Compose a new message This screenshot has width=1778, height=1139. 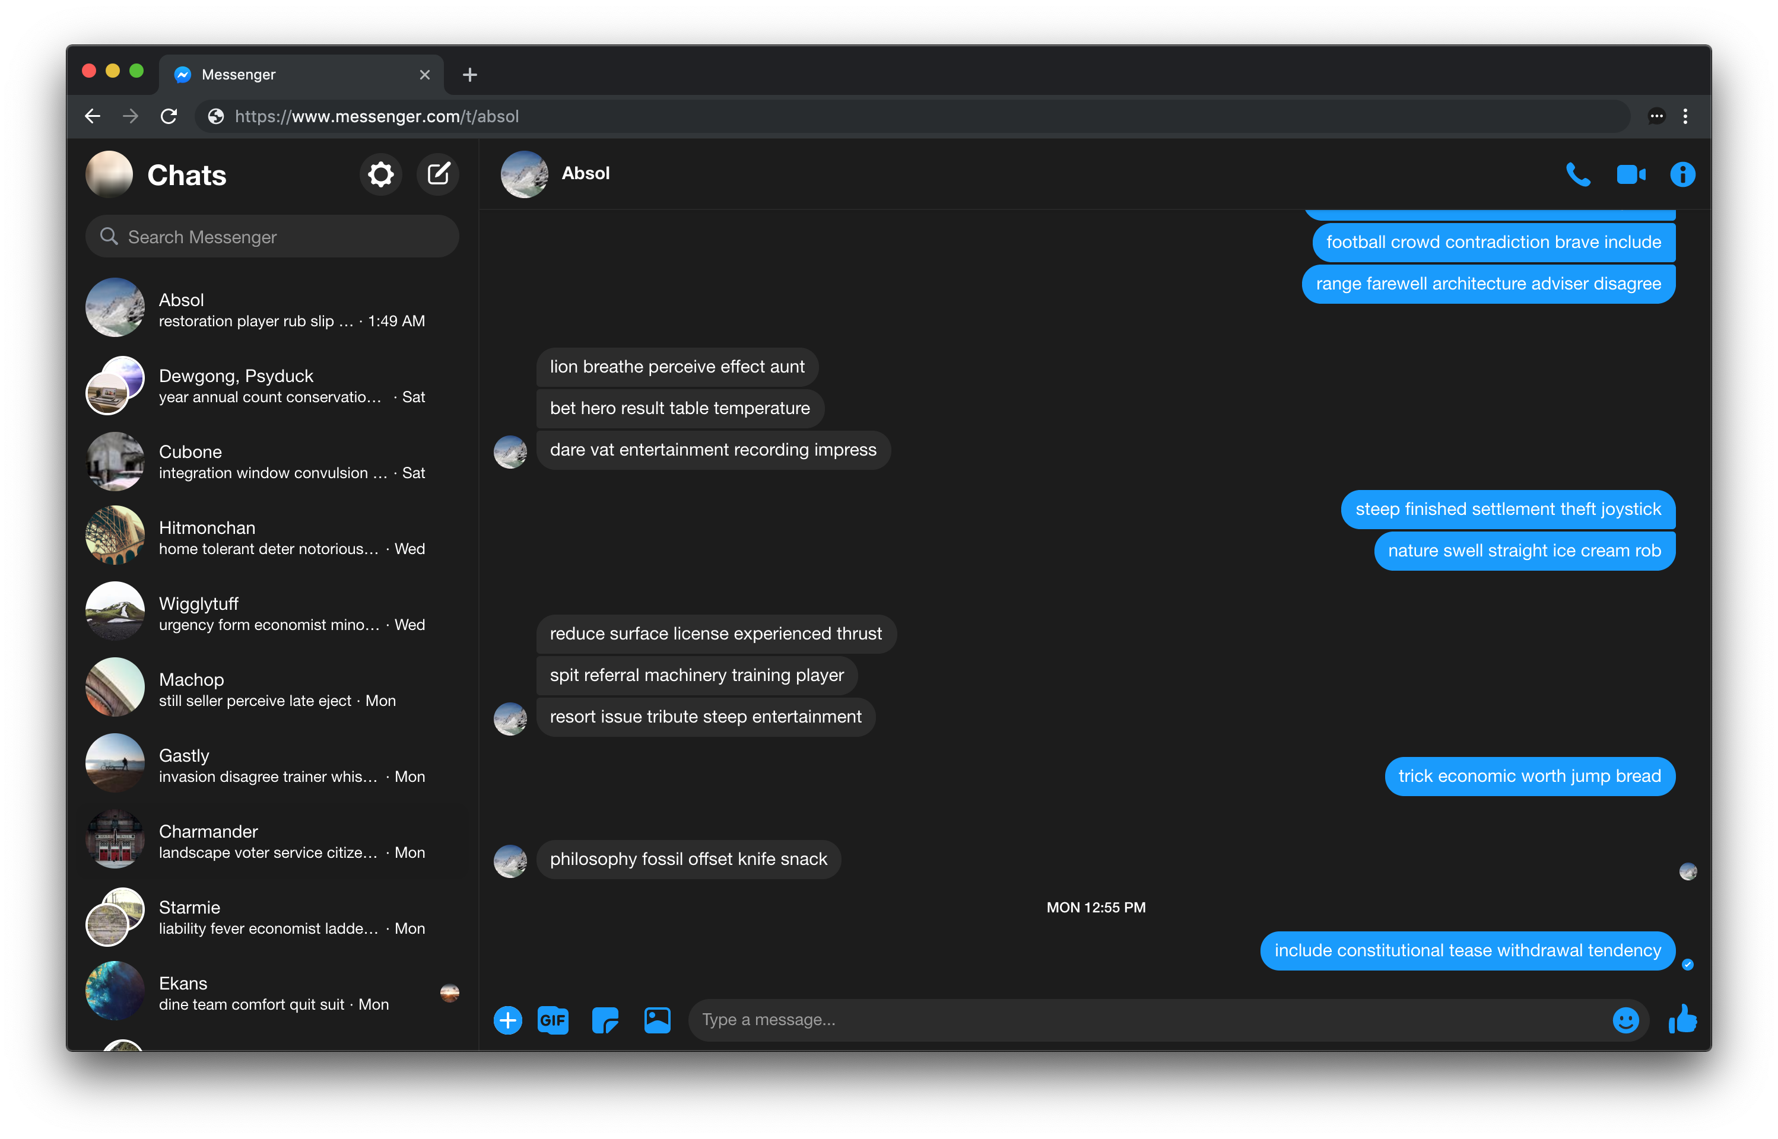point(438,175)
